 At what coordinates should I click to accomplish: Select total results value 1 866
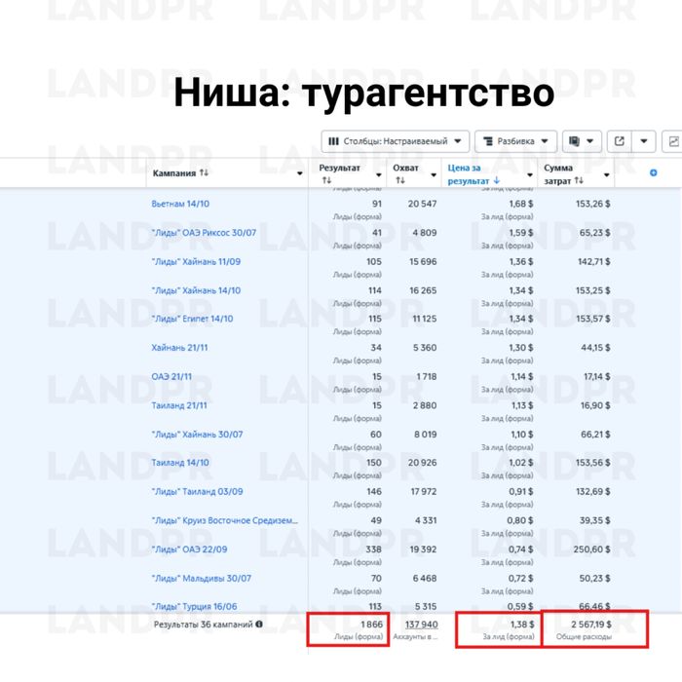(372, 625)
